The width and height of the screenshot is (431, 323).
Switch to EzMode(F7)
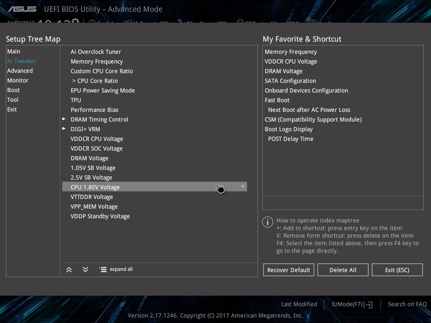pos(347,304)
